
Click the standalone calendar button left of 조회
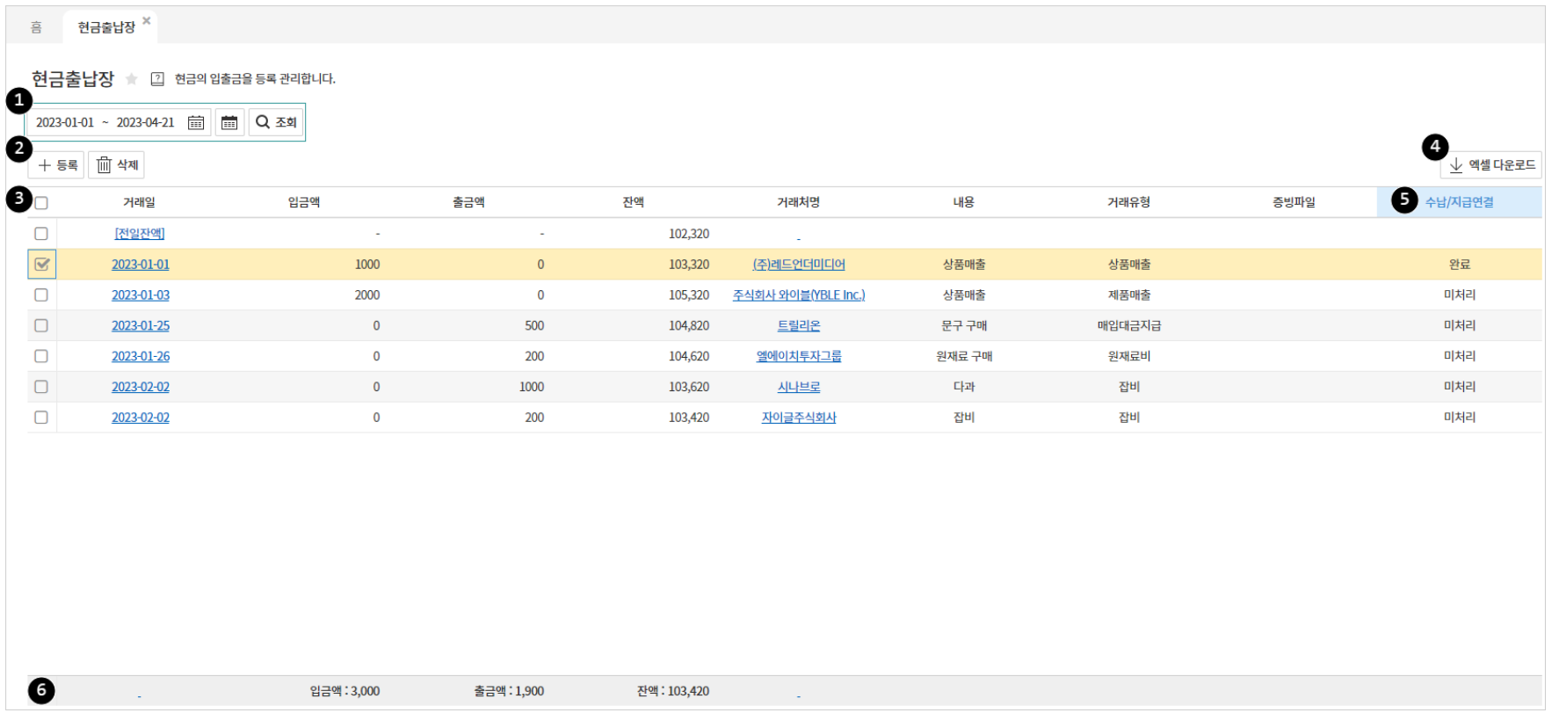point(229,122)
